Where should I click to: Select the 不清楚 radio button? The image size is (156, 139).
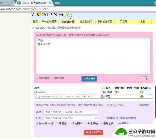click(58, 123)
